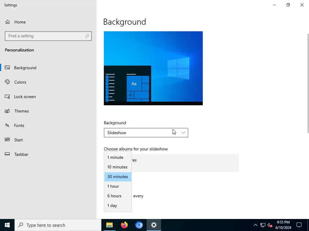Click the Settings page vertical scrollbar
309x231 pixels.
pyautogui.click(x=308, y=83)
